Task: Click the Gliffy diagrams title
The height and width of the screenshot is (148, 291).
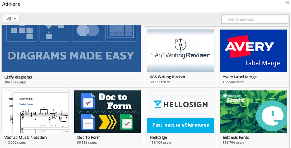Action: tap(18, 77)
